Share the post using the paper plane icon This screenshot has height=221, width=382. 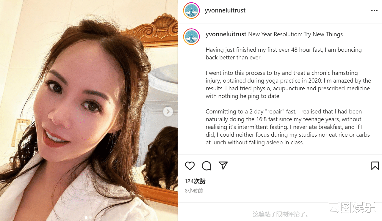pos(223,165)
